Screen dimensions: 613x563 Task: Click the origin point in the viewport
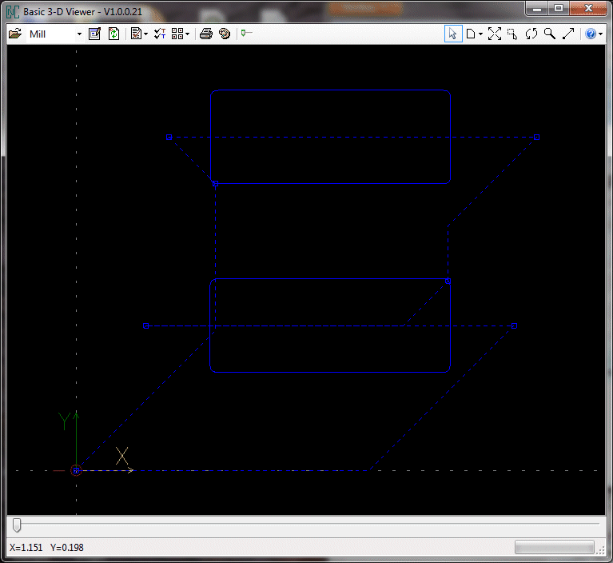[76, 471]
